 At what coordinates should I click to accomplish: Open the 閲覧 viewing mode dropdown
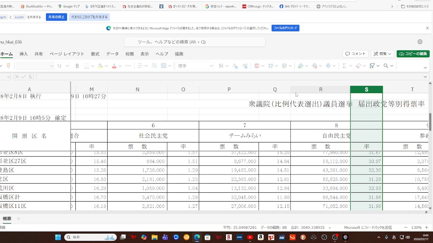(383, 54)
